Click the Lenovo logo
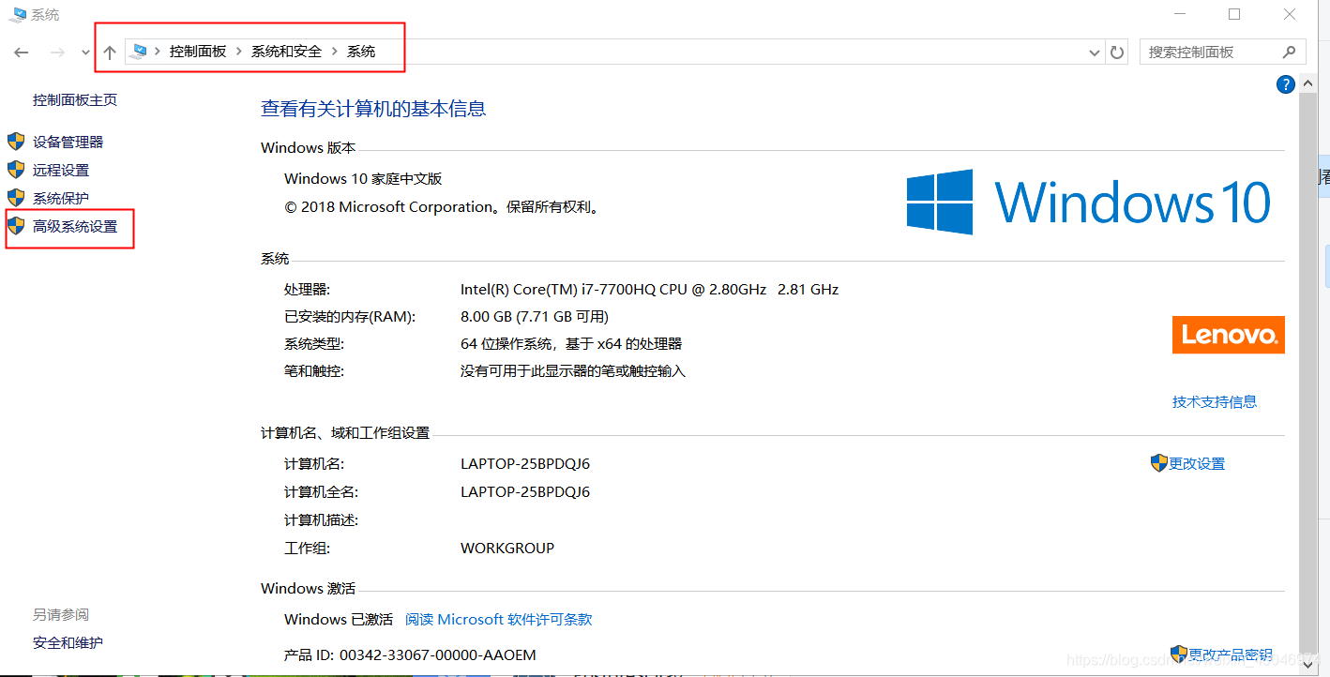This screenshot has height=677, width=1330. click(x=1229, y=335)
